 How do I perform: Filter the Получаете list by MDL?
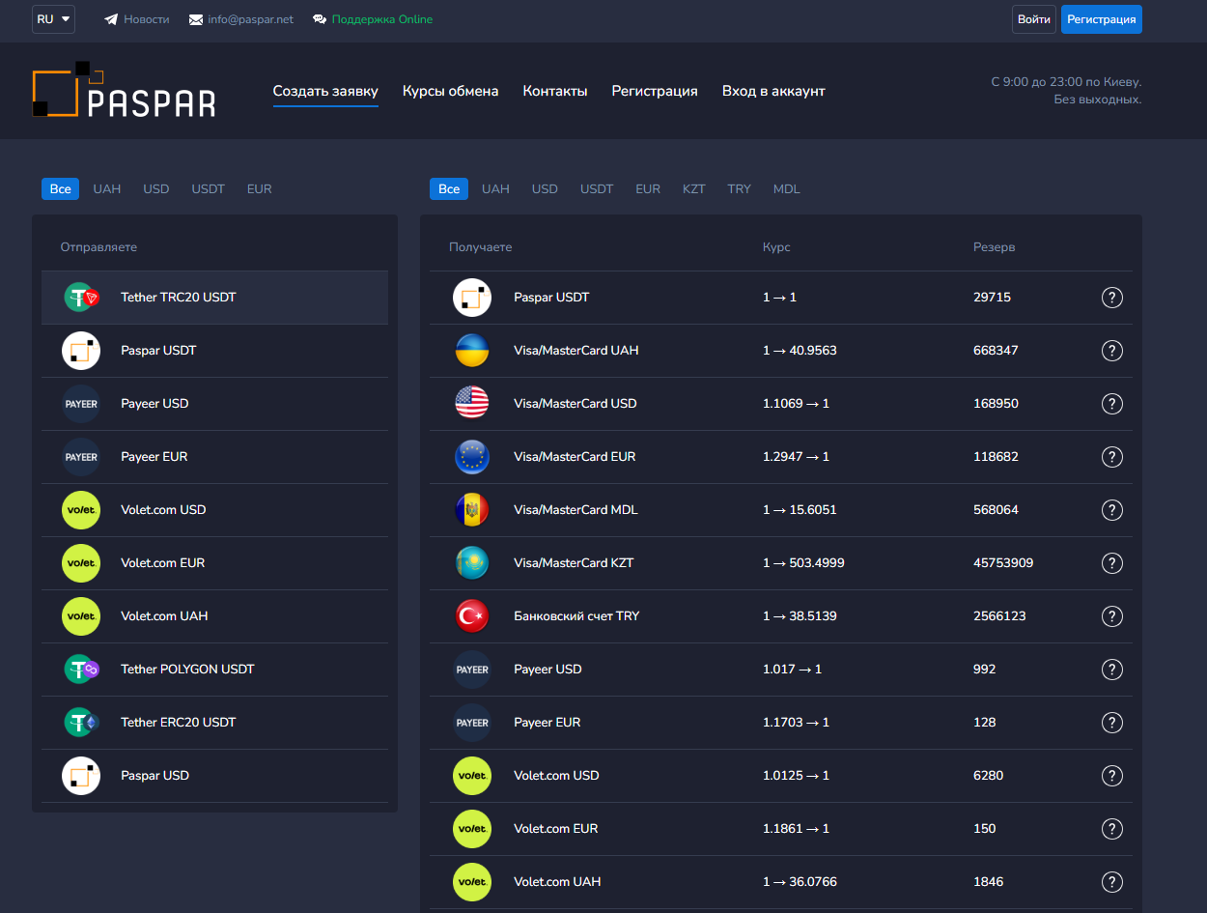[787, 188]
